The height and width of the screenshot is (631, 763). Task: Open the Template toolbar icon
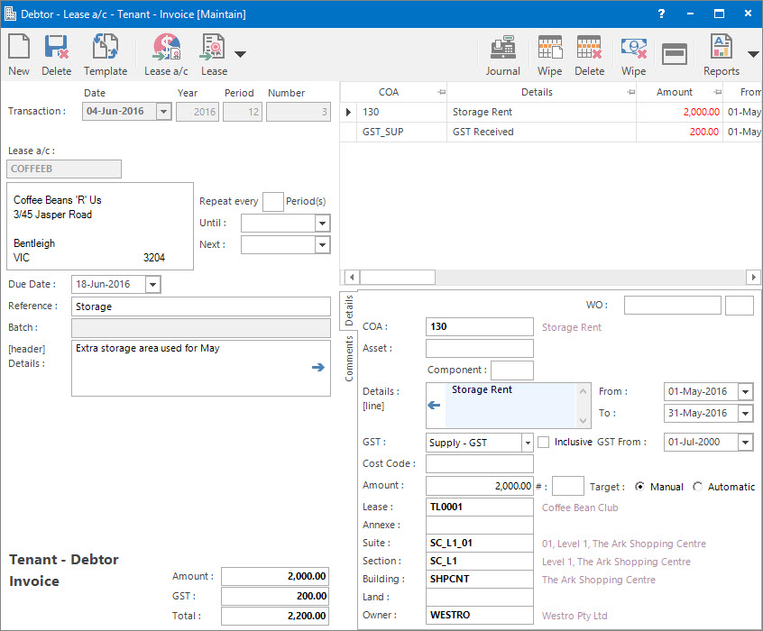click(x=106, y=54)
